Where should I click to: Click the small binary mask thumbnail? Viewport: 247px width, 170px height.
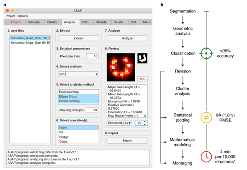pyautogui.click(x=142, y=58)
